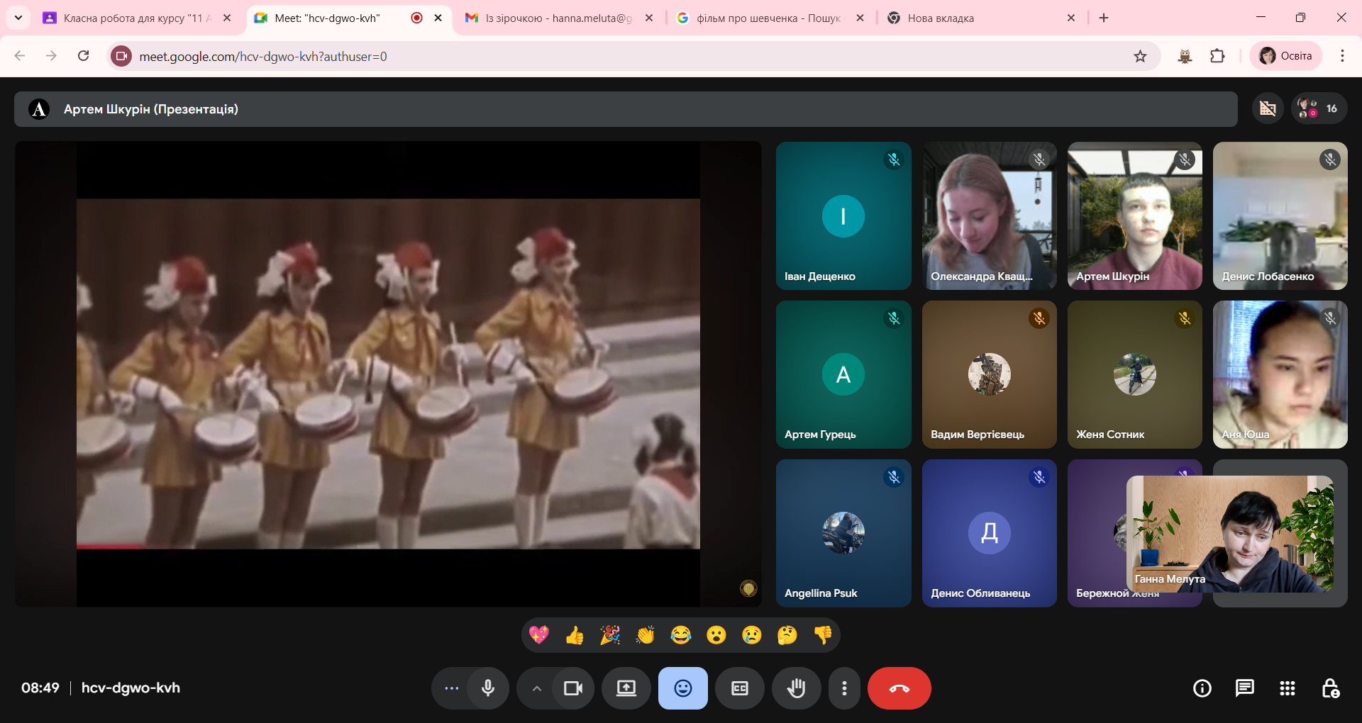Open the activities grid icon
The height and width of the screenshot is (723, 1362).
(1287, 688)
